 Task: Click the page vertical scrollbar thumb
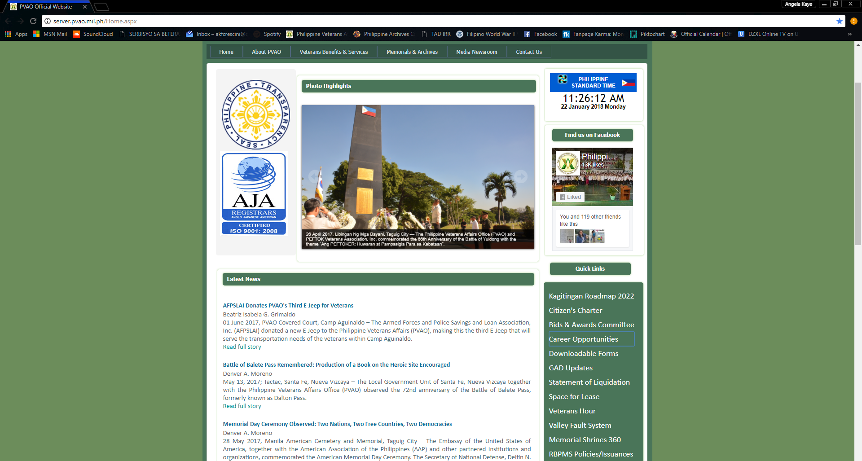858,164
